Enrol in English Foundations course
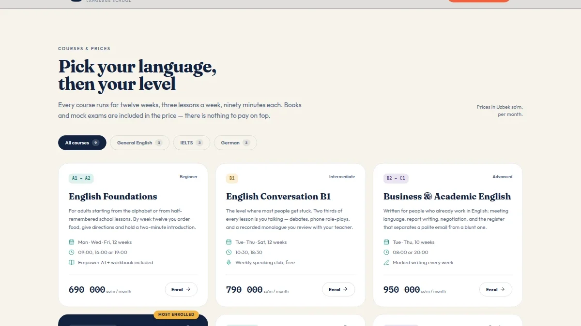This screenshot has width=581, height=326. (181, 289)
